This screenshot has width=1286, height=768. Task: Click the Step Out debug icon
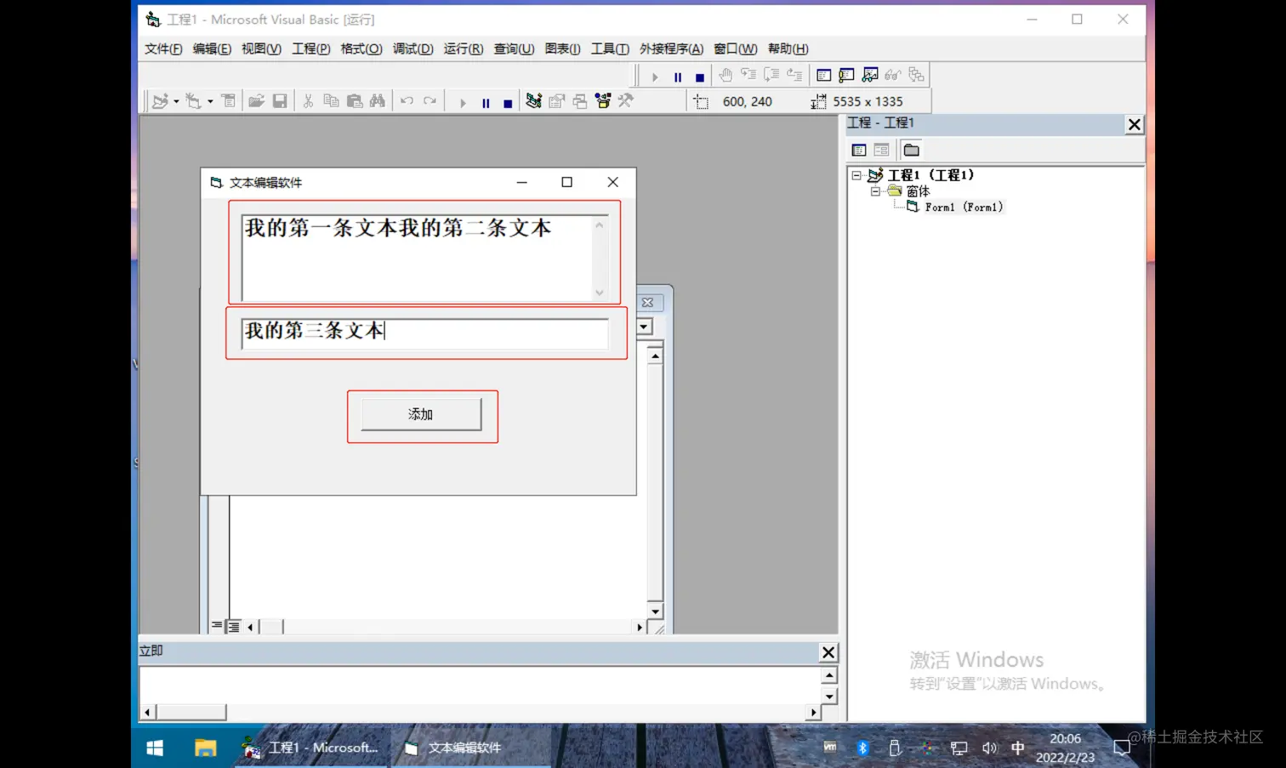click(794, 75)
